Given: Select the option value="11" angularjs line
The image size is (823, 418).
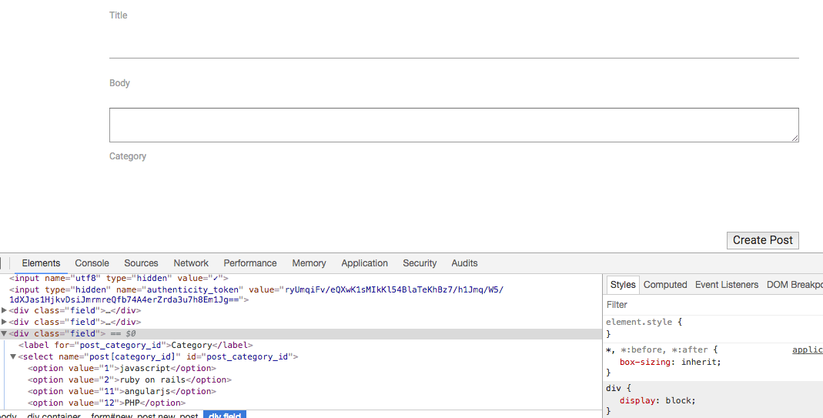Looking at the screenshot, I should (x=122, y=391).
